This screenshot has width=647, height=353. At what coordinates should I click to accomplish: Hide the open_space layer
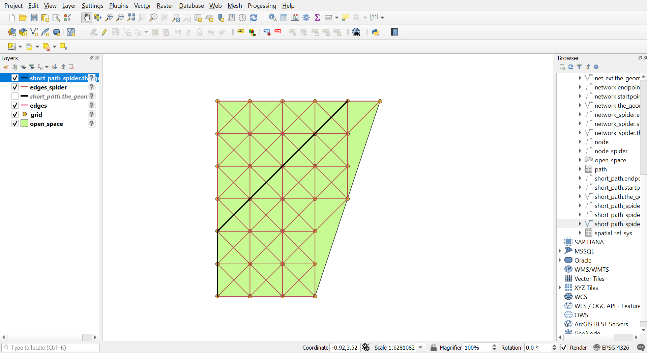pyautogui.click(x=15, y=124)
